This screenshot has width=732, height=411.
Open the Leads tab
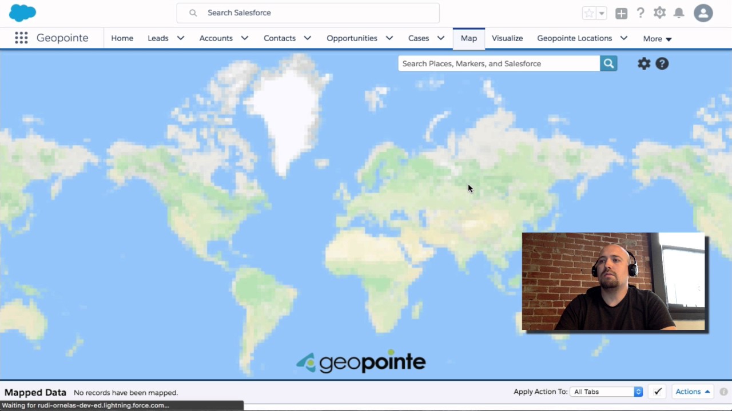pos(158,38)
